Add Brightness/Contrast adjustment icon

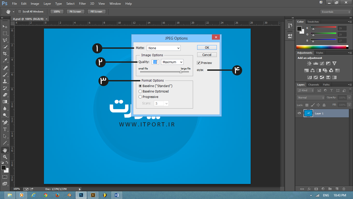(309, 63)
